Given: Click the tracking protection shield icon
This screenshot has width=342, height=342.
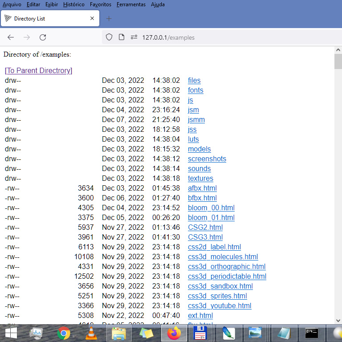Looking at the screenshot, I should [x=109, y=37].
